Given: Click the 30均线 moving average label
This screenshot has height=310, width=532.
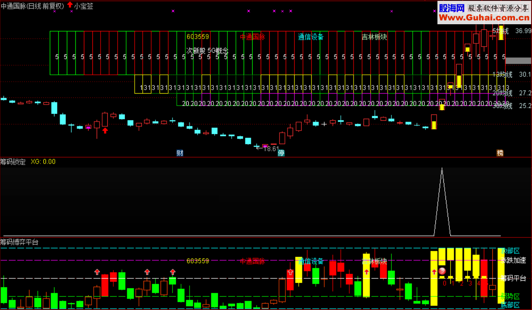Looking at the screenshot, I should tap(502, 106).
